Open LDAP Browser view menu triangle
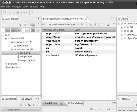The image size is (137, 112). coord(38,24)
